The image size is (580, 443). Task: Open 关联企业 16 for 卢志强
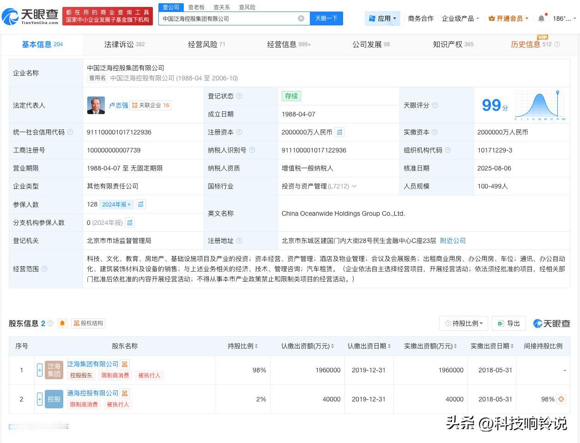tap(151, 105)
